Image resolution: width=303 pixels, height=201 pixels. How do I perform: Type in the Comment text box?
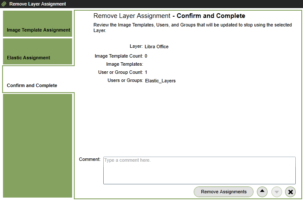[199, 170]
